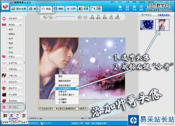
Task: Choose 左右翻转 in the context menu
Action: [67, 99]
